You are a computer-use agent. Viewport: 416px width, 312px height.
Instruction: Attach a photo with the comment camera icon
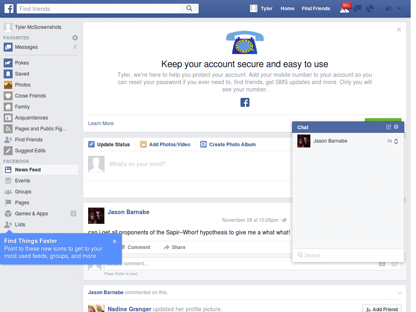click(382, 264)
